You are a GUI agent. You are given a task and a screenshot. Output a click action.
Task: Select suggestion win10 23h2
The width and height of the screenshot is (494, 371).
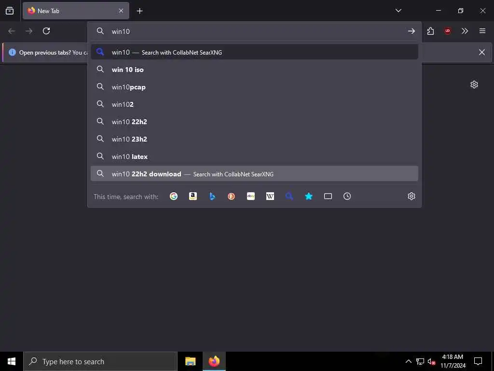click(x=255, y=139)
